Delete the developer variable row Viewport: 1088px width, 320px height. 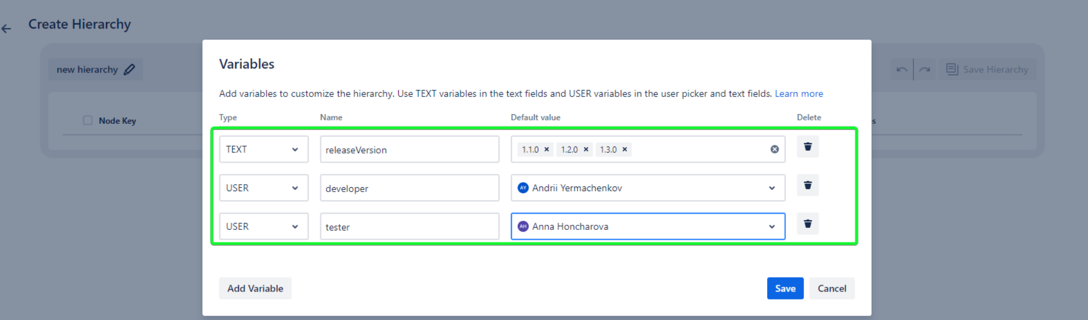point(807,185)
